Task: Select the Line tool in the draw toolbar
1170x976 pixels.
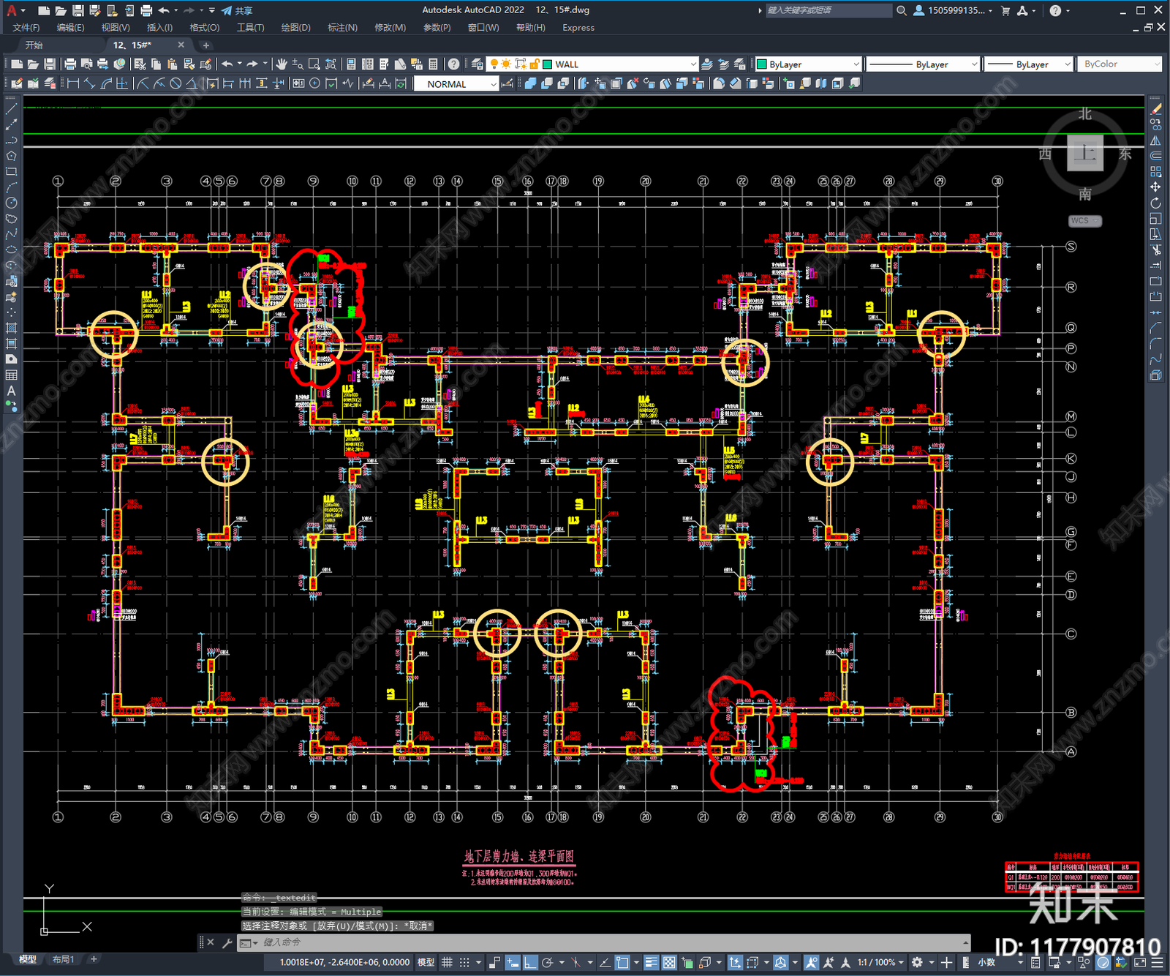Action: (11, 108)
